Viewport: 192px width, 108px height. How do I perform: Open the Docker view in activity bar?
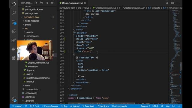click(x=13, y=49)
